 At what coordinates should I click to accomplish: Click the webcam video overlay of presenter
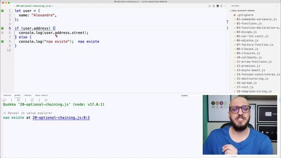(x=240, y=125)
